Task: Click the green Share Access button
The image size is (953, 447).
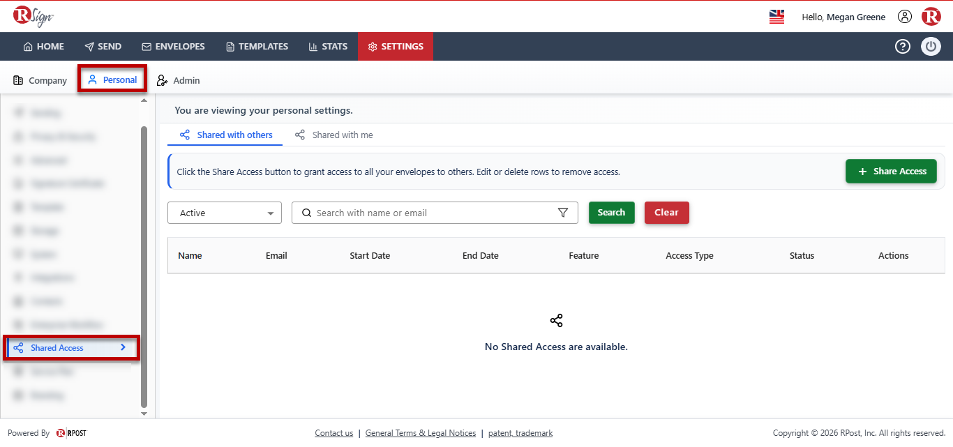Action: coord(891,171)
